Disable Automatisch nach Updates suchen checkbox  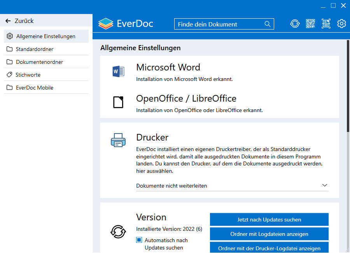pyautogui.click(x=139, y=240)
